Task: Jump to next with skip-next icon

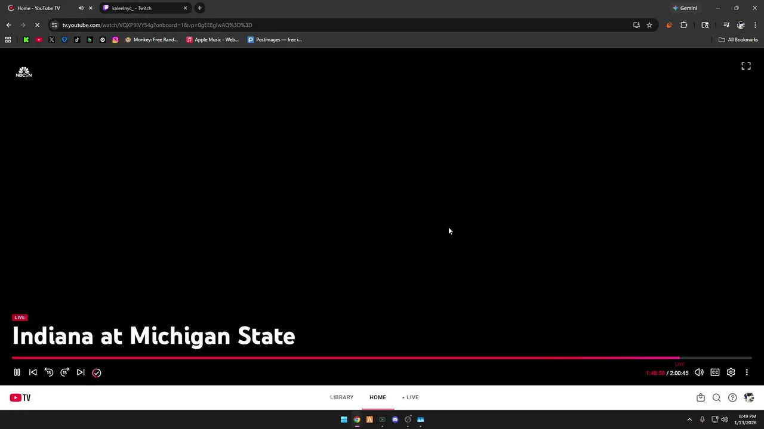Action: (x=81, y=372)
